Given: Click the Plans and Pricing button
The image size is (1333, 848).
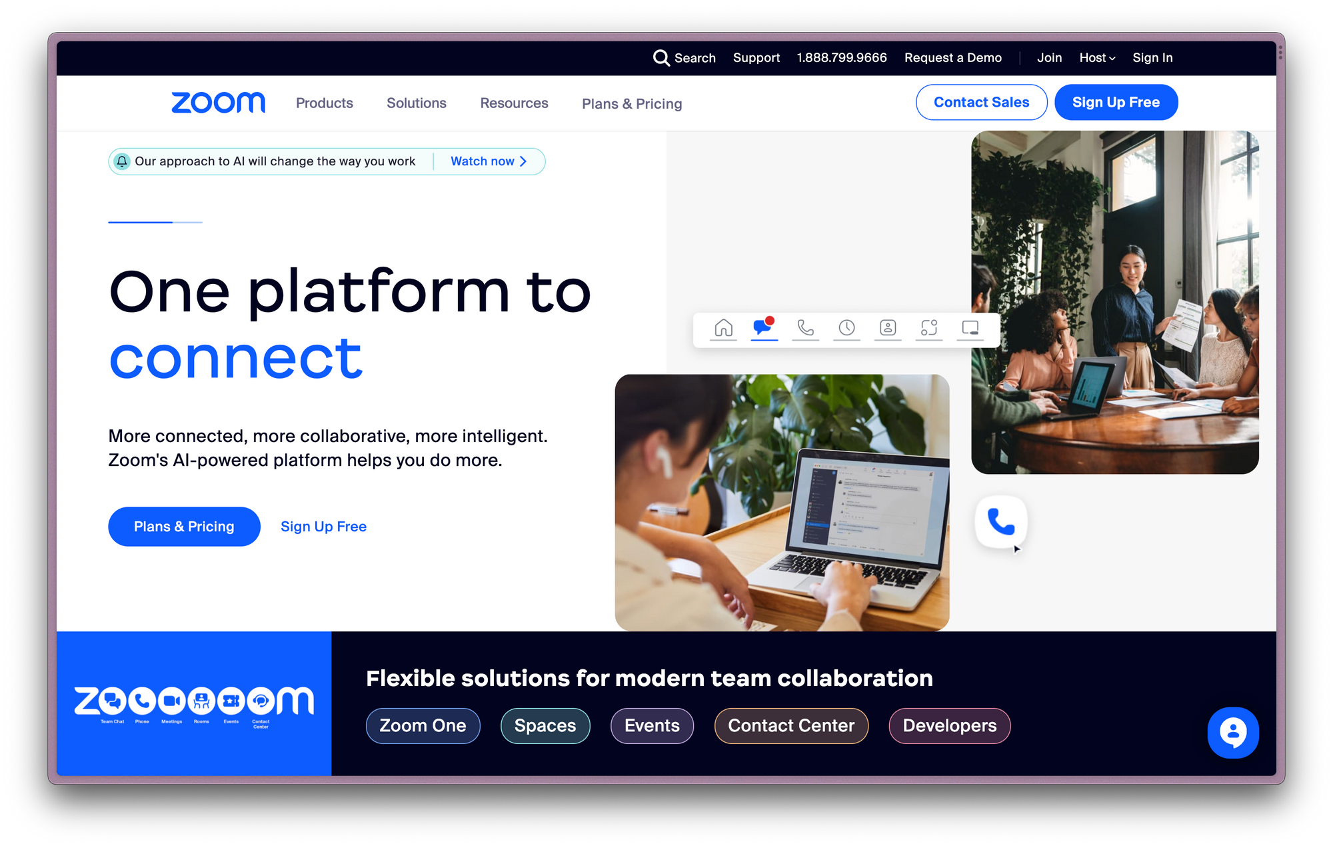Looking at the screenshot, I should [184, 527].
